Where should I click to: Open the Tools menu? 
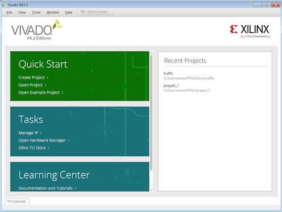tap(36, 13)
